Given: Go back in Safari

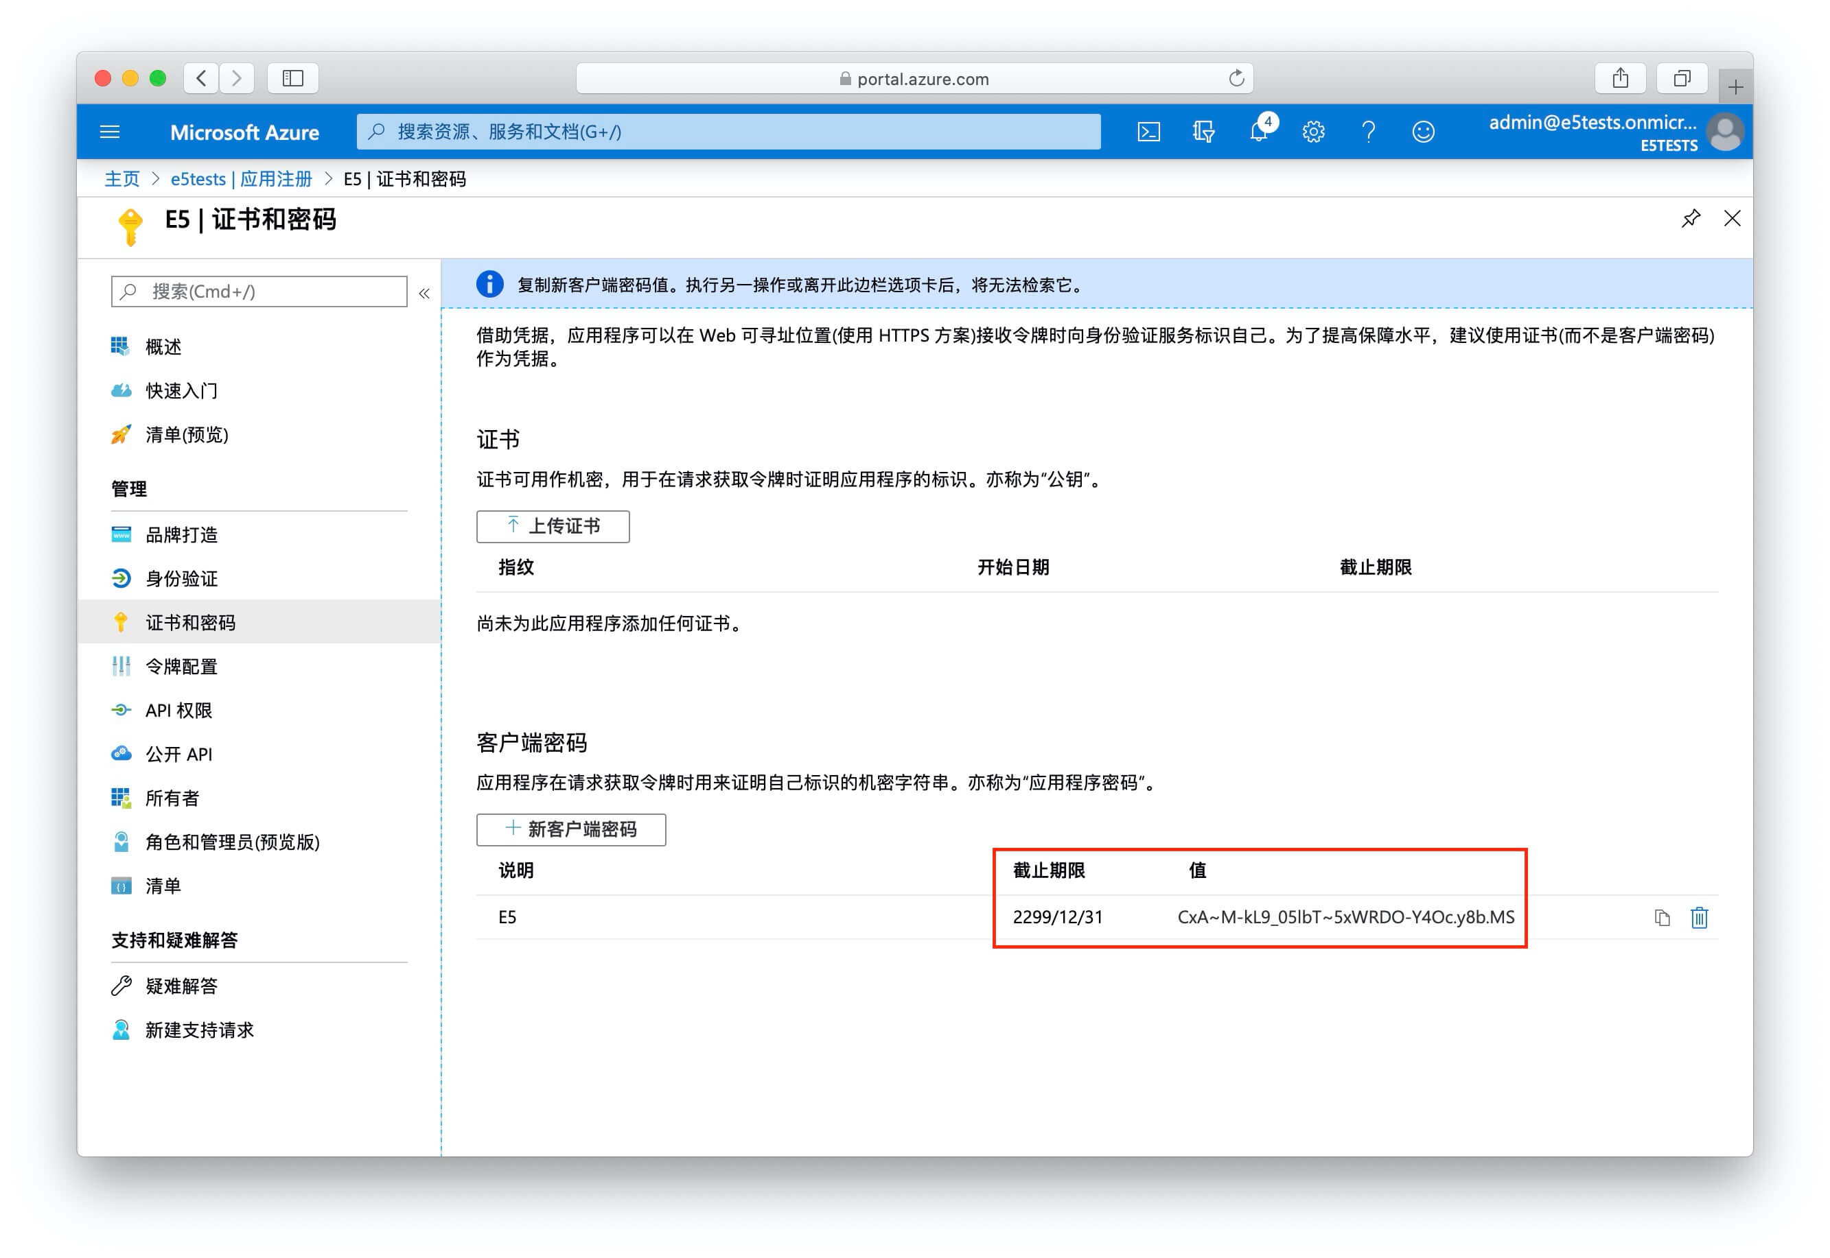Looking at the screenshot, I should [x=201, y=78].
